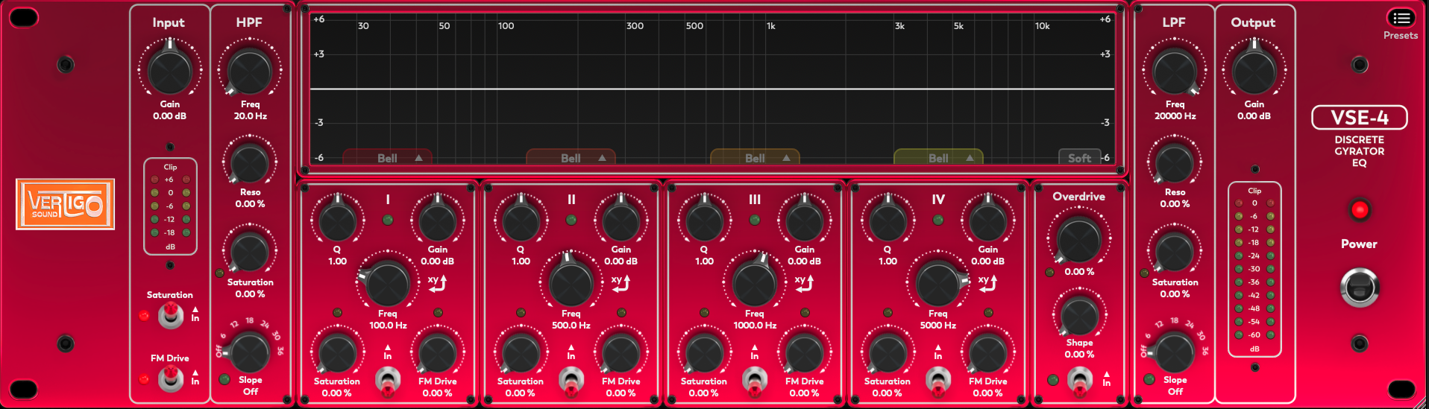The width and height of the screenshot is (1429, 409).
Task: Click the band IV Q knob
Action: pos(888,221)
